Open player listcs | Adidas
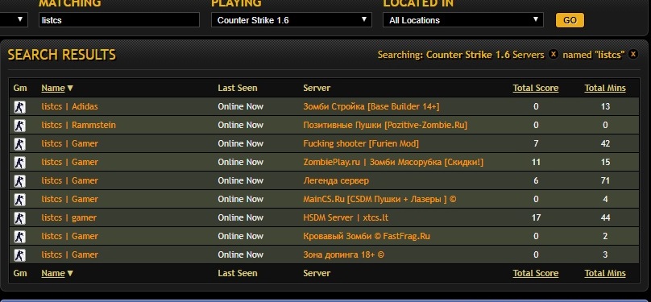 tap(70, 106)
